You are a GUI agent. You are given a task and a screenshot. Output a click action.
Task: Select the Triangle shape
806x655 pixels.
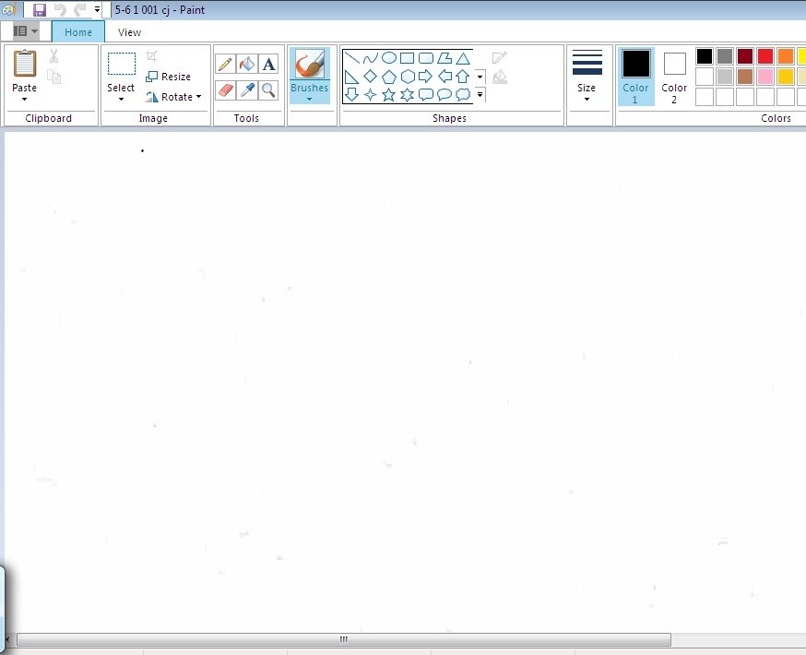tap(463, 58)
